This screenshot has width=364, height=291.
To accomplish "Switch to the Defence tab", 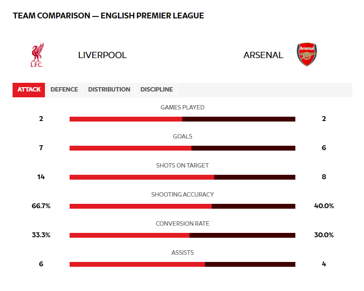I will tap(64, 90).
